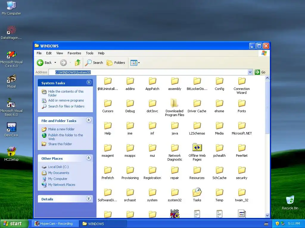Open the Edit menu
Image resolution: width=305 pixels, height=228 pixels.
[x=49, y=53]
